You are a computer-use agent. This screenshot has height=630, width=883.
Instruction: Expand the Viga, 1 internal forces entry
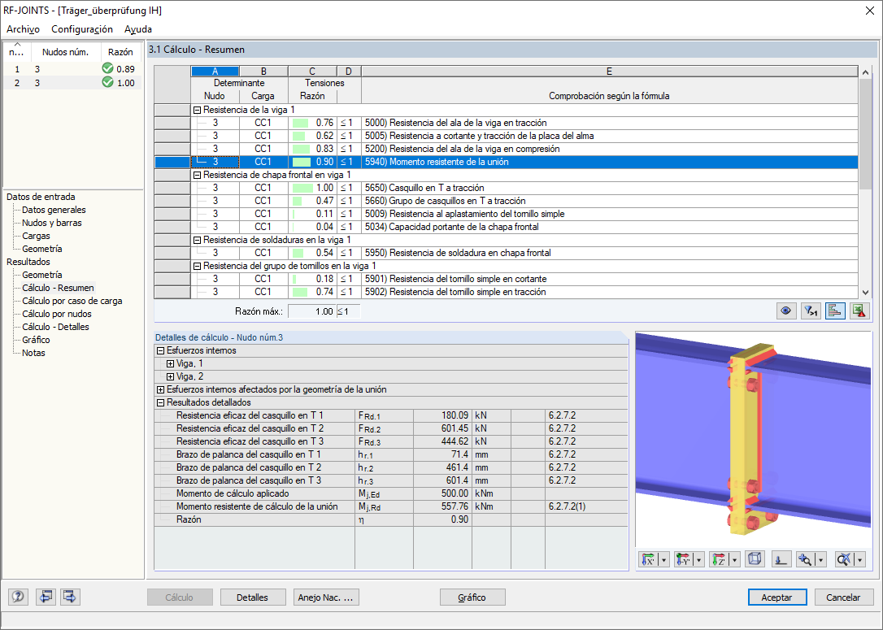[170, 364]
